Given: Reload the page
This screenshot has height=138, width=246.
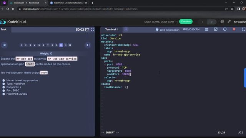Looking at the screenshot, I should [8, 9].
